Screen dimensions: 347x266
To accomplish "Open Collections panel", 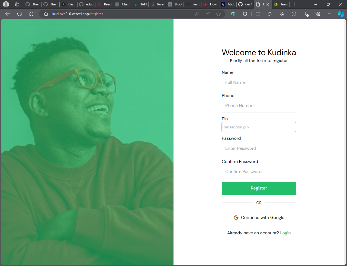I will pyautogui.click(x=282, y=14).
